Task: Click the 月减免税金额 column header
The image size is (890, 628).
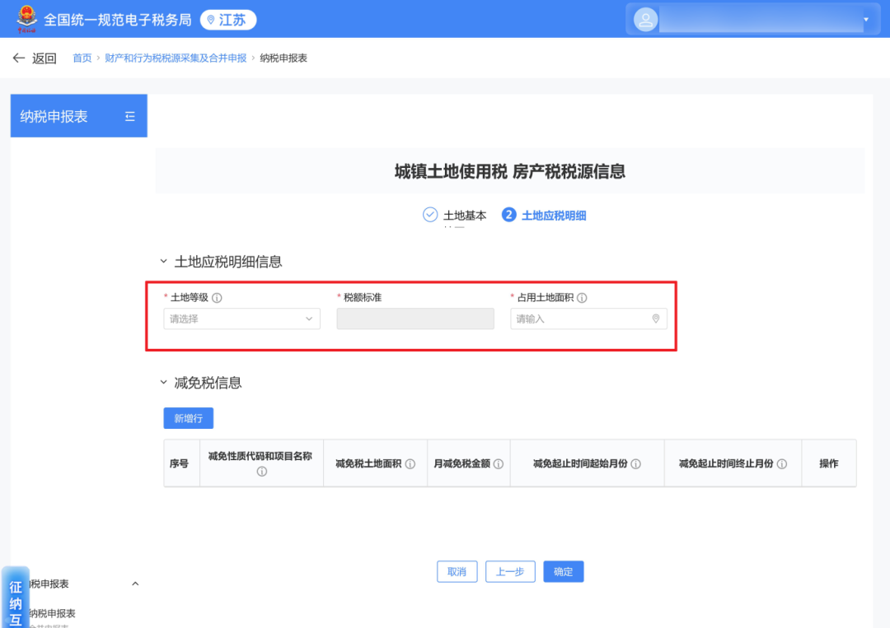Action: pyautogui.click(x=469, y=463)
